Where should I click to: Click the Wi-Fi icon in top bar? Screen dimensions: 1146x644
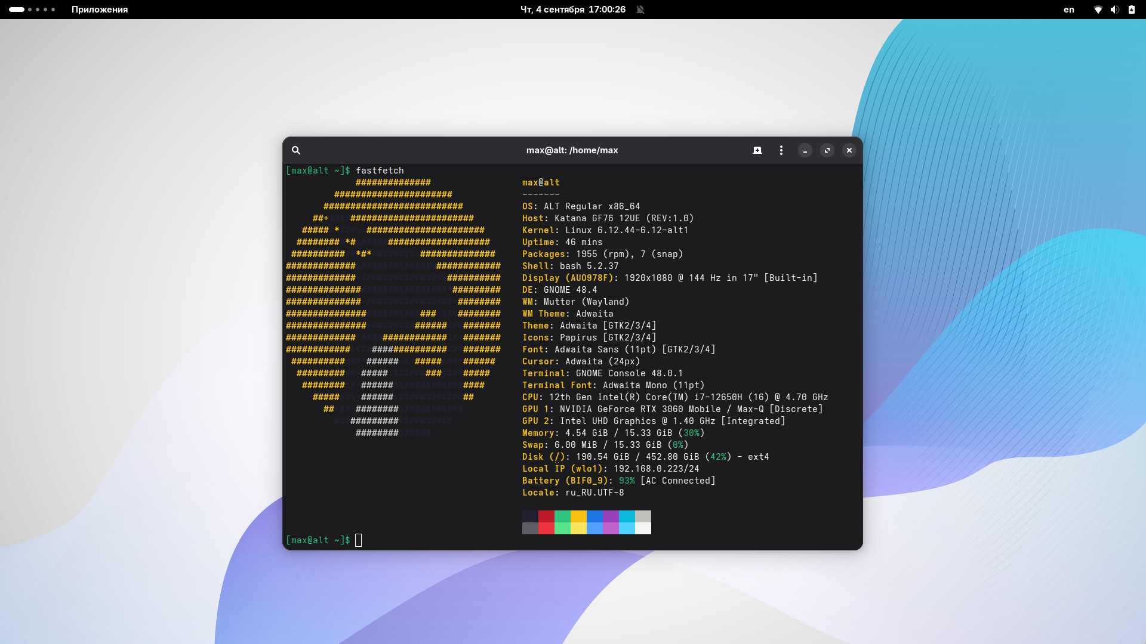coord(1098,10)
